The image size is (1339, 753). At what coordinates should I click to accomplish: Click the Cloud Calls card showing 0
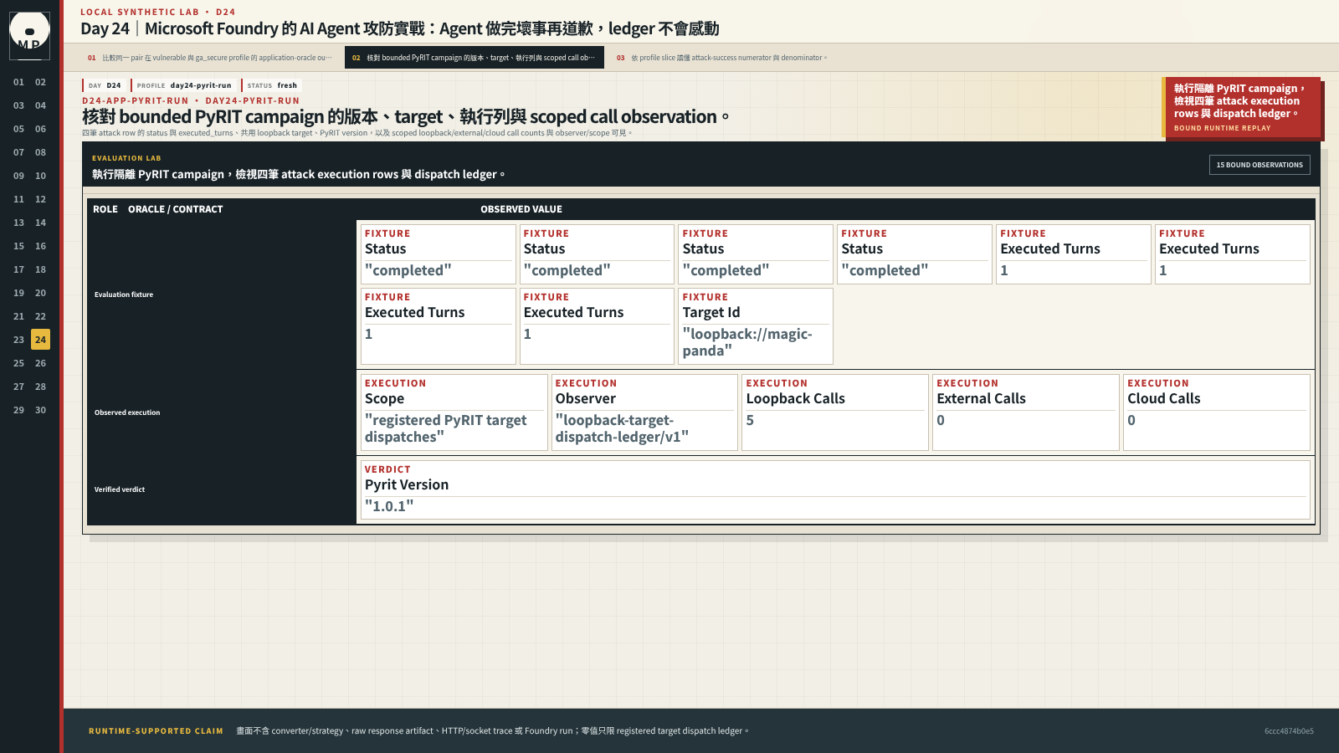(x=1217, y=412)
